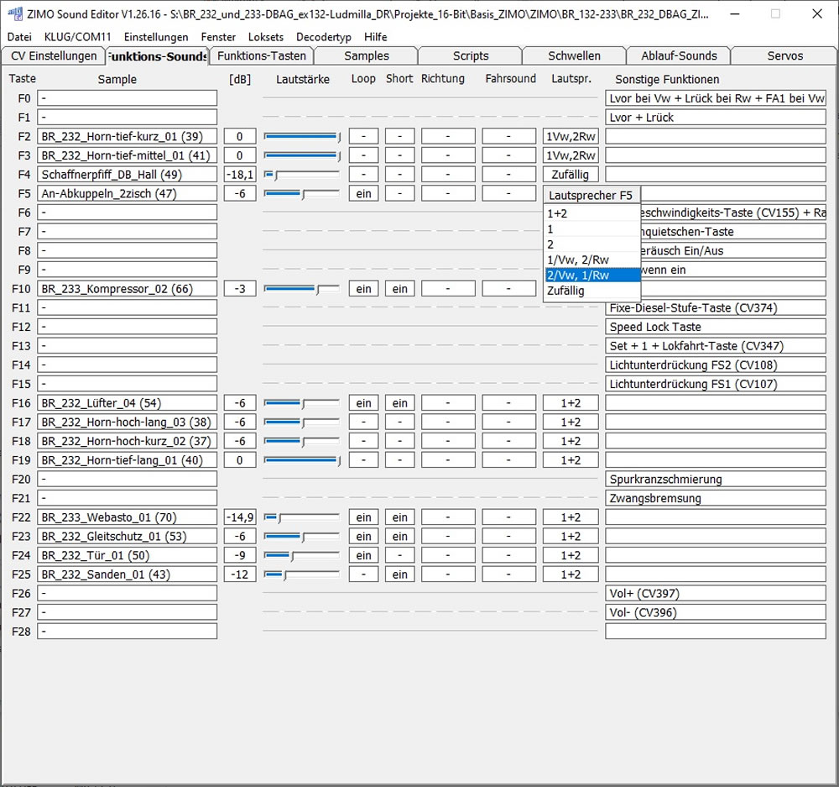Click F24 sample BR_232_Tür_01

click(x=128, y=555)
